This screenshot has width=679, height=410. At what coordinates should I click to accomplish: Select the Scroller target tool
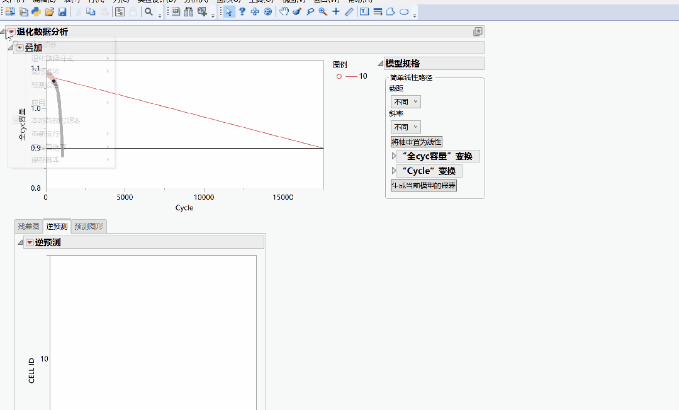[268, 12]
